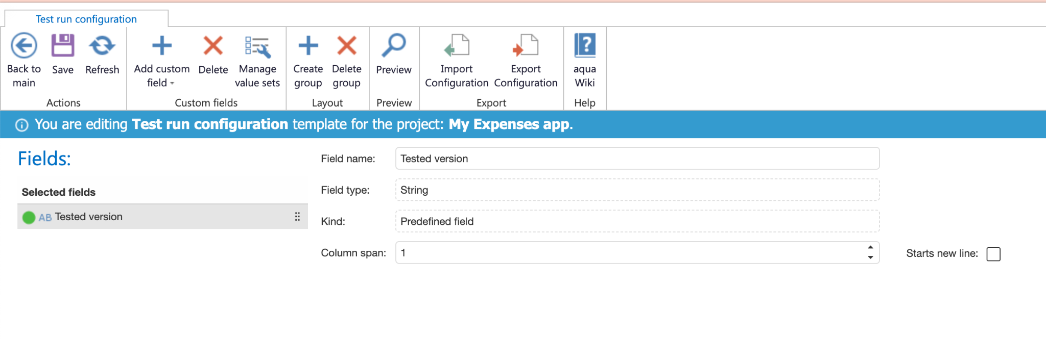Image resolution: width=1046 pixels, height=340 pixels.
Task: Click the drag handle on Tested version
Action: pyautogui.click(x=297, y=217)
